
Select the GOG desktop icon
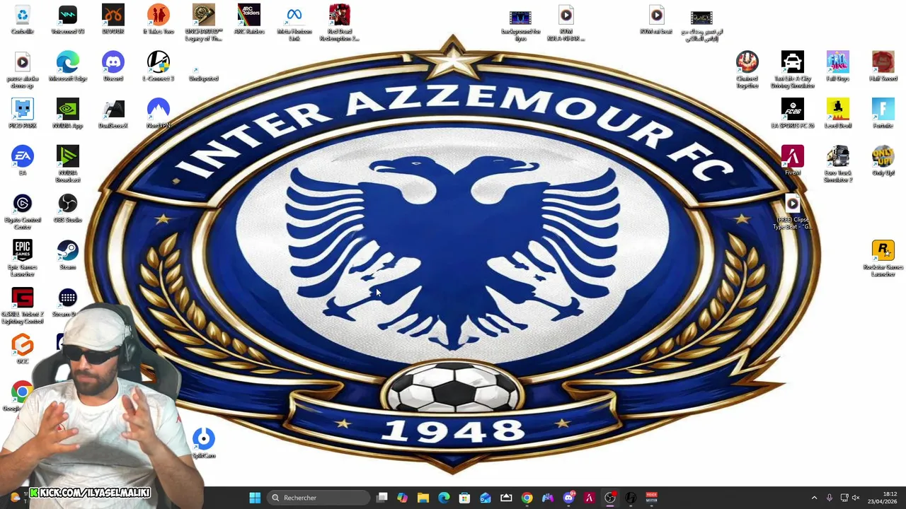tap(23, 349)
